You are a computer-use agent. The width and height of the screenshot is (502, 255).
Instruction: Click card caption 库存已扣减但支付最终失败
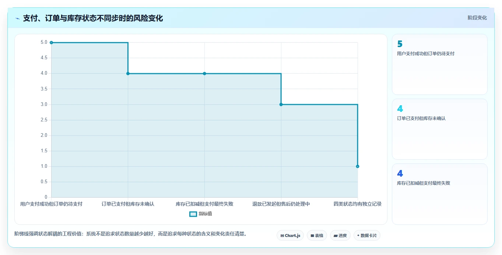click(424, 183)
